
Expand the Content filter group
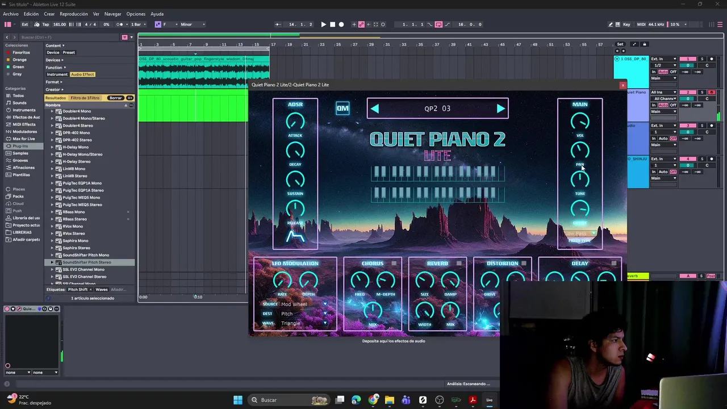pos(55,45)
